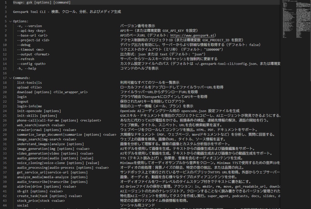The height and width of the screenshot is (209, 311).
Task: Click the 'login-info|me' command
Action: (29, 106)
